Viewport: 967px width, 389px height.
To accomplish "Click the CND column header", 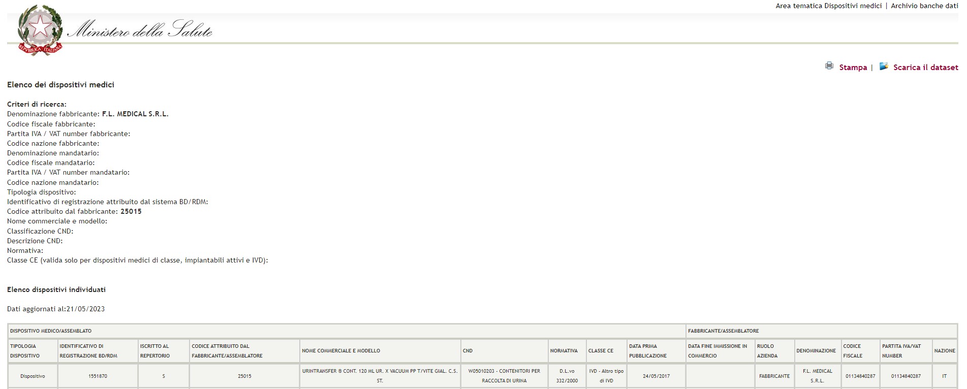I will [467, 351].
